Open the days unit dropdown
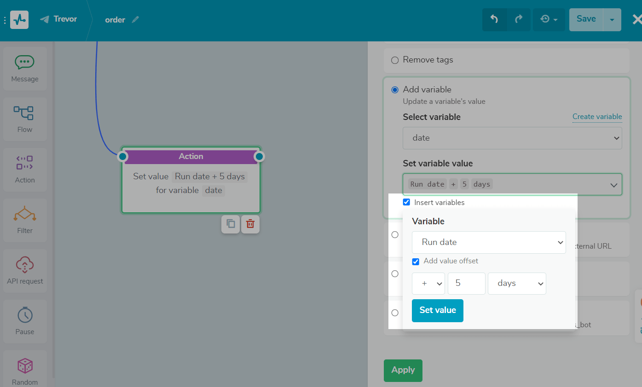This screenshot has width=642, height=387. [x=516, y=284]
